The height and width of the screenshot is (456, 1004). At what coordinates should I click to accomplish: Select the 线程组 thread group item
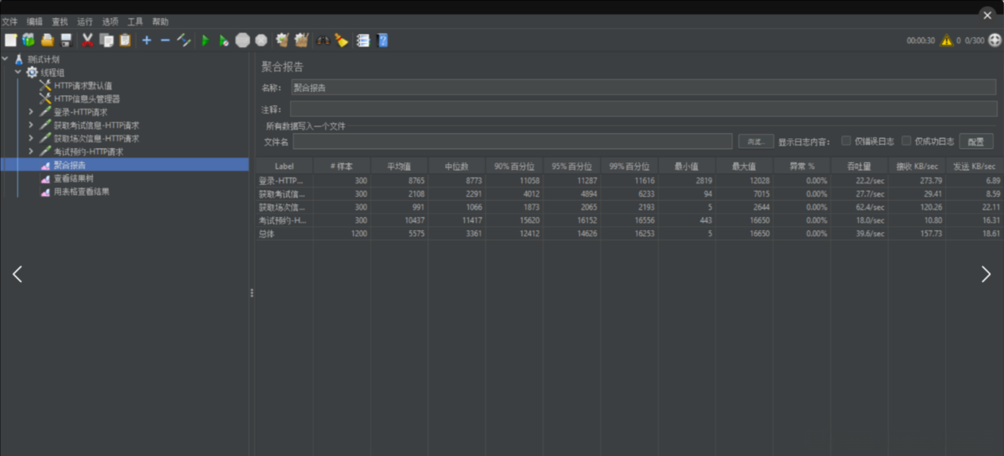tap(52, 73)
